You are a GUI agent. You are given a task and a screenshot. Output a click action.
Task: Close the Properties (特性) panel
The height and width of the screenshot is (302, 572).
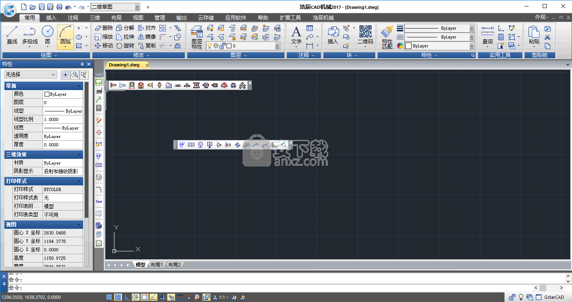89,64
